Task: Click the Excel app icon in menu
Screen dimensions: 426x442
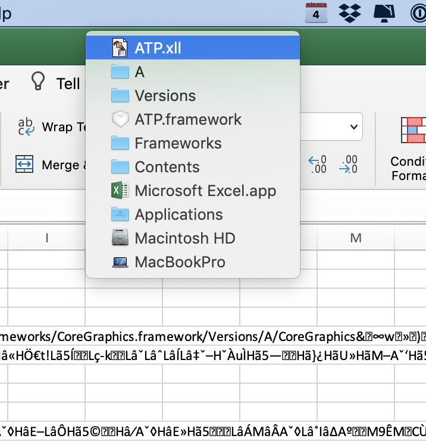Action: click(x=120, y=190)
